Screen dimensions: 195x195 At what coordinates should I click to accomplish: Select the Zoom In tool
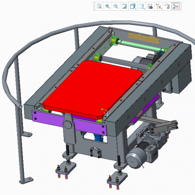pos(107,6)
